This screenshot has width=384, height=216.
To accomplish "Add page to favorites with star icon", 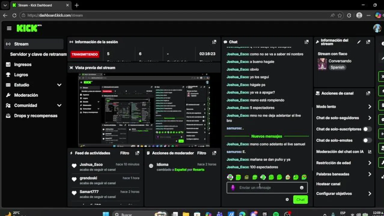I will (x=340, y=15).
